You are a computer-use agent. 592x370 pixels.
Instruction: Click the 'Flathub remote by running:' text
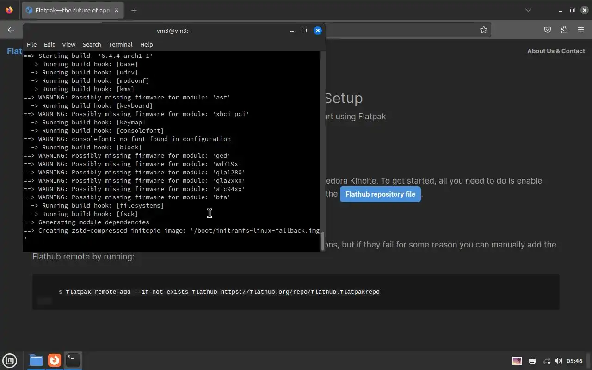pyautogui.click(x=83, y=256)
